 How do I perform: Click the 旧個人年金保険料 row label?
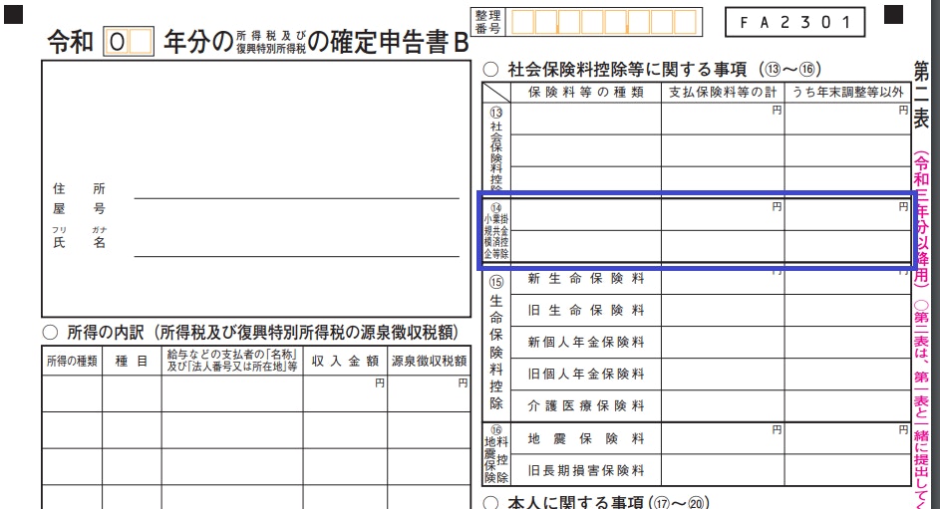pos(586,374)
